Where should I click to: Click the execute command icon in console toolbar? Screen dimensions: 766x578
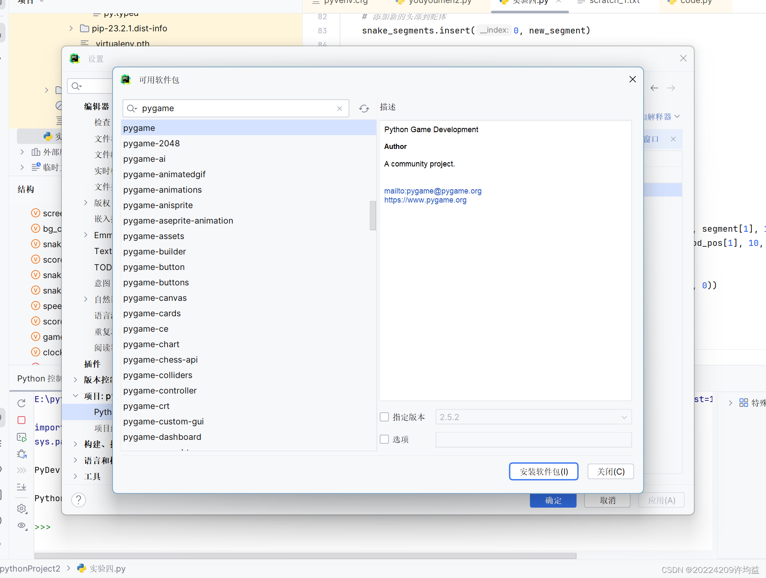[x=21, y=437]
